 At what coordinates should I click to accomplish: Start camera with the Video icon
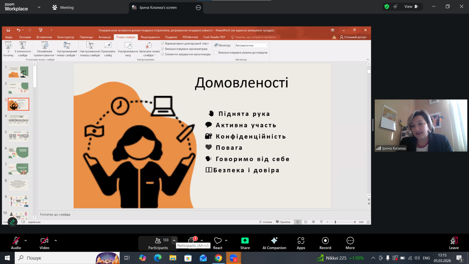(44, 241)
